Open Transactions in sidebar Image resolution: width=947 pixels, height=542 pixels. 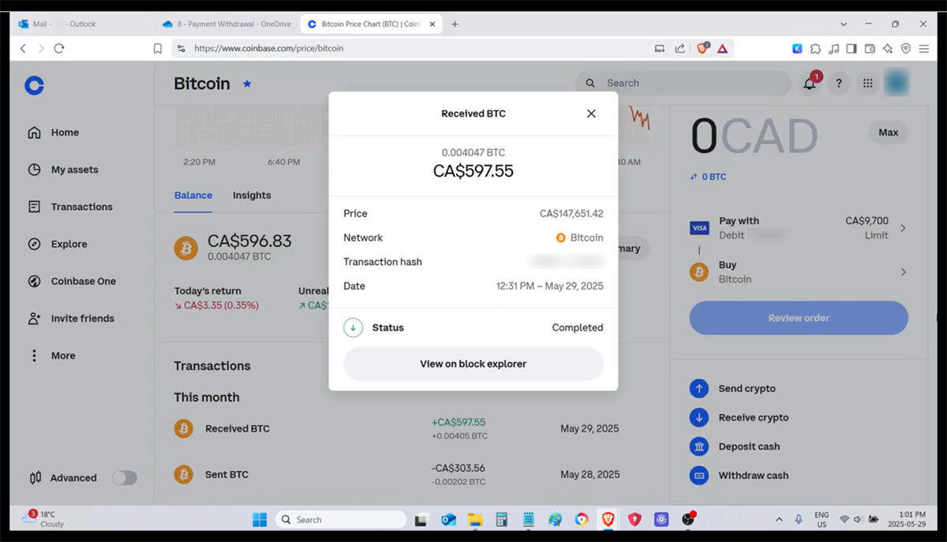coord(70,207)
